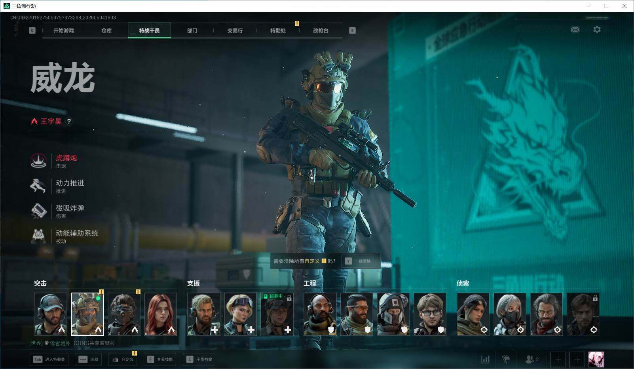Select the hooded engineer with respirator mask

coord(393,314)
